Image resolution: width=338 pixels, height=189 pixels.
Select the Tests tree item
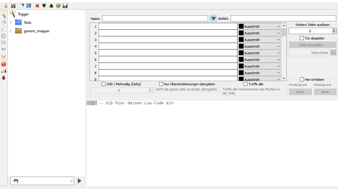(28, 22)
